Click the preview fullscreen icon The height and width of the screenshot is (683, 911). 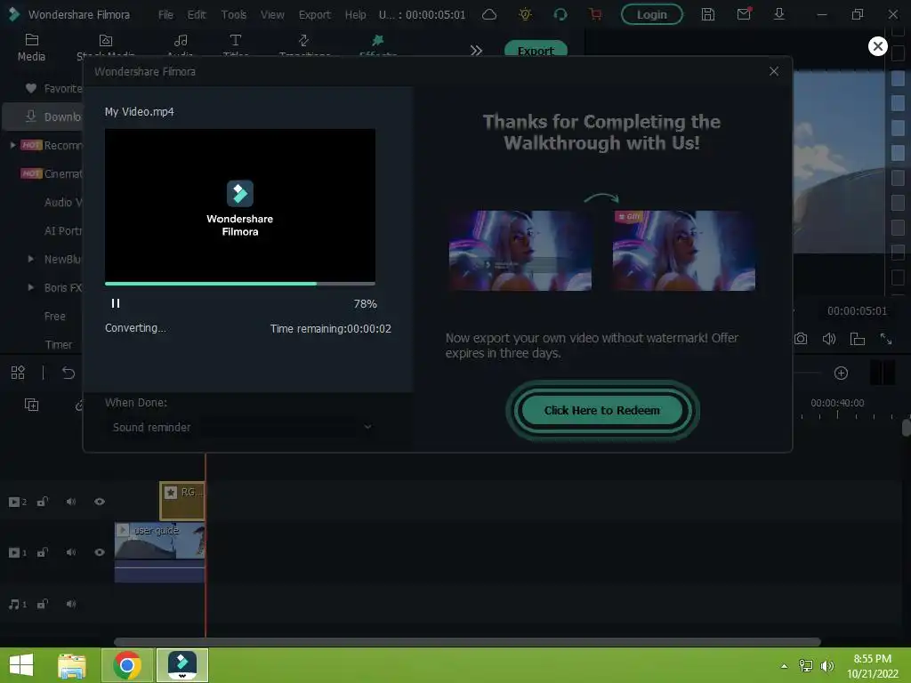click(x=885, y=339)
